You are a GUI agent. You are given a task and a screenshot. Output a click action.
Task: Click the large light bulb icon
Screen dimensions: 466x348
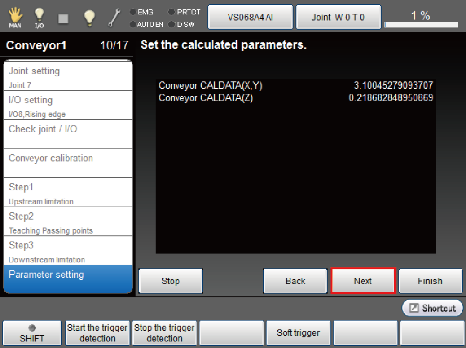[x=89, y=18]
